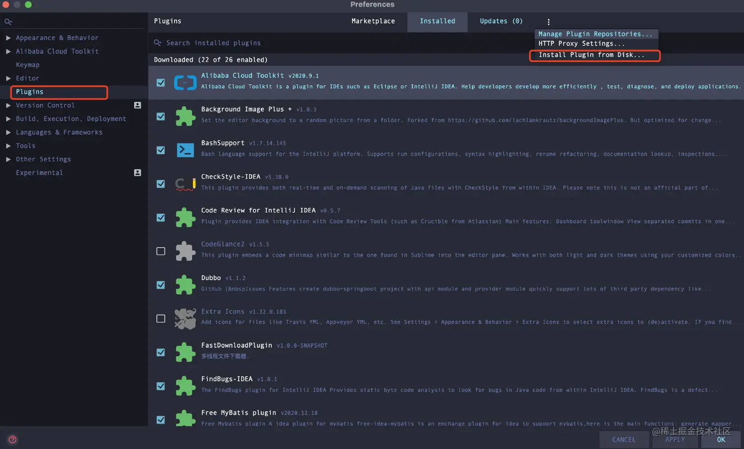The image size is (744, 449).
Task: Click the settings search magnifier icon
Action: (8, 22)
